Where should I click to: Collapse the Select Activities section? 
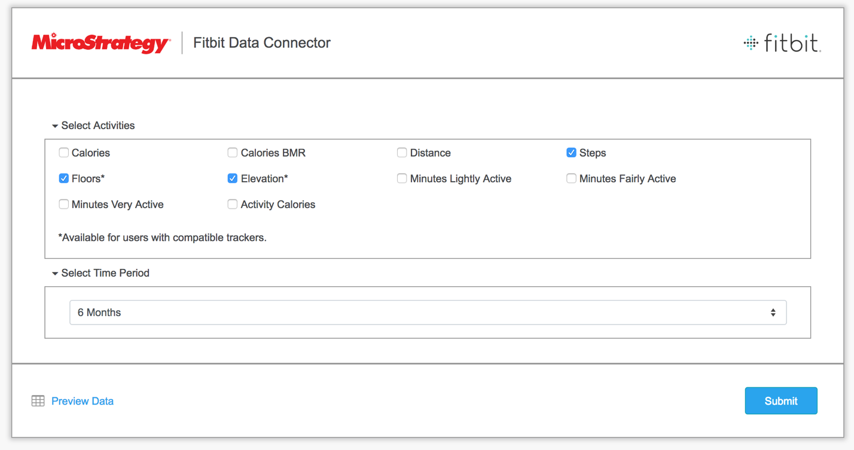[55, 126]
